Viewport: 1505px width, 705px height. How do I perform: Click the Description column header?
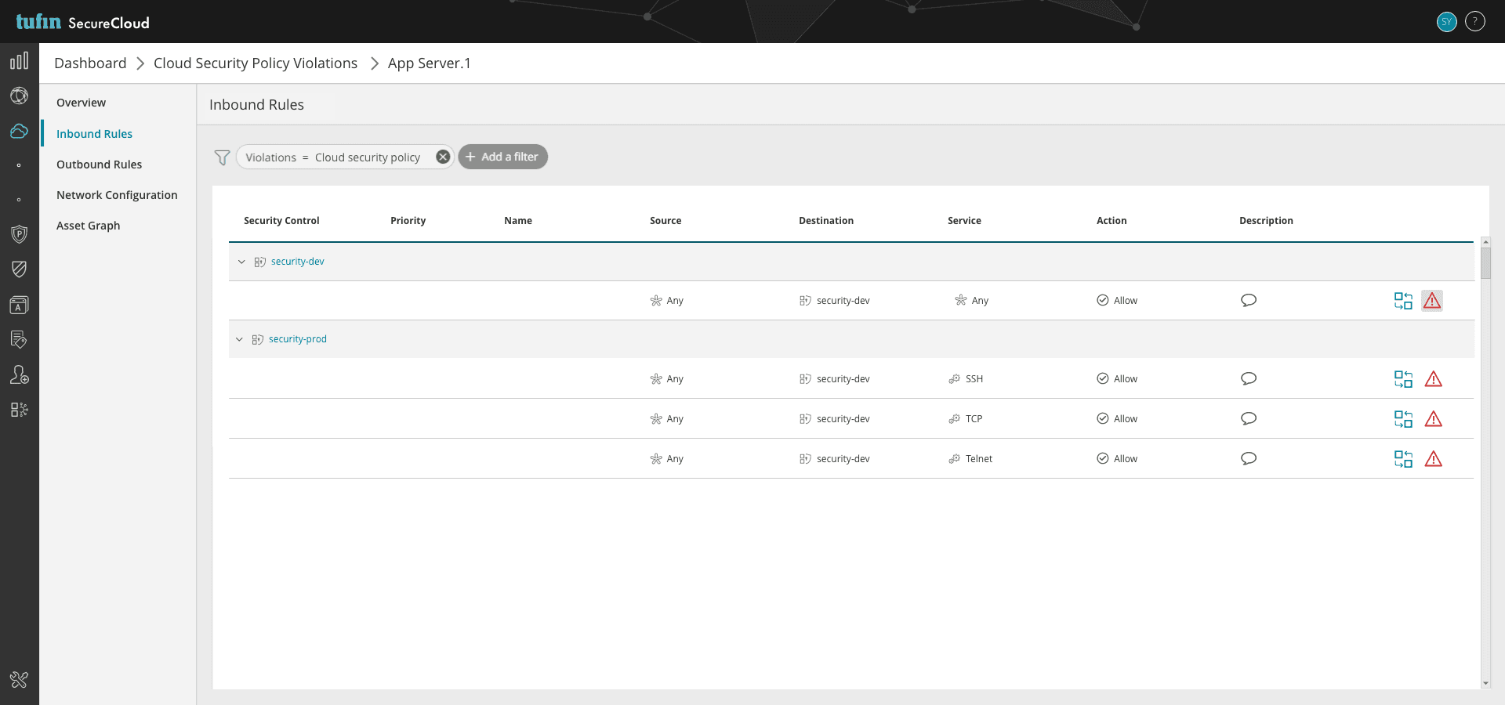1266,221
